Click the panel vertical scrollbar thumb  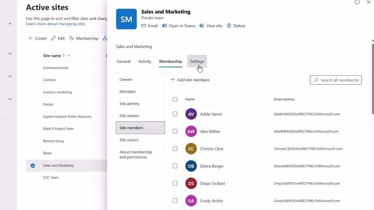tap(373, 79)
